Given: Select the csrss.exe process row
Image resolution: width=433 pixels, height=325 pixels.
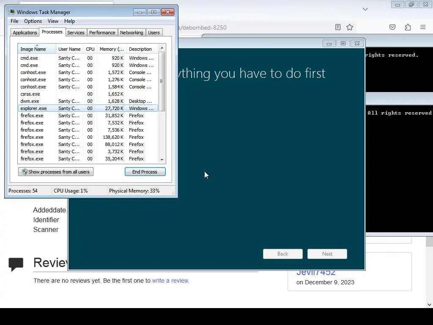Looking at the screenshot, I should 88,94.
